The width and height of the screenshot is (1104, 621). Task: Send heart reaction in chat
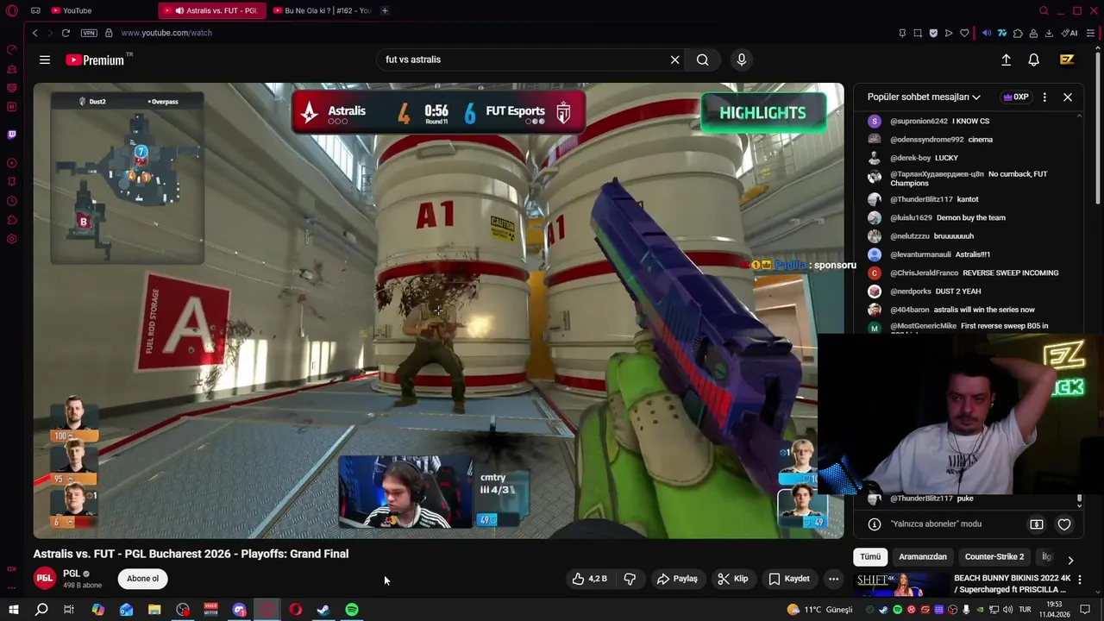(1064, 524)
